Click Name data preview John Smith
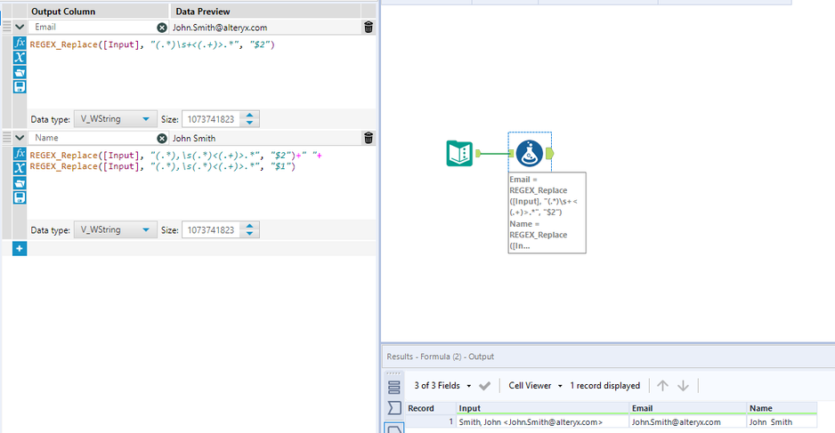Viewport: 835px width, 433px height. coord(194,139)
